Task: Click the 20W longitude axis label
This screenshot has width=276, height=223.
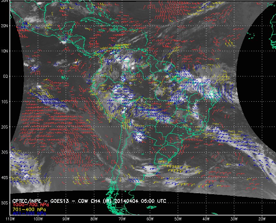Action: [x=262, y=219]
